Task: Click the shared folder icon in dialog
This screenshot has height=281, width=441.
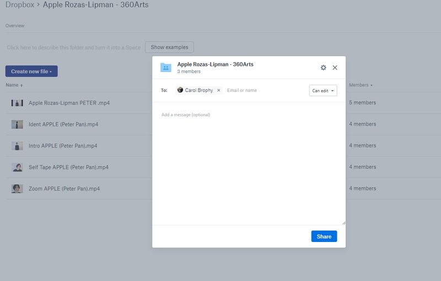Action: pyautogui.click(x=166, y=68)
